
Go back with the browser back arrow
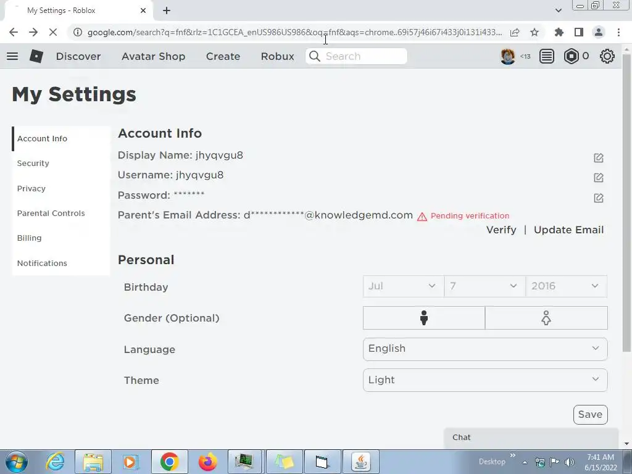click(x=14, y=32)
